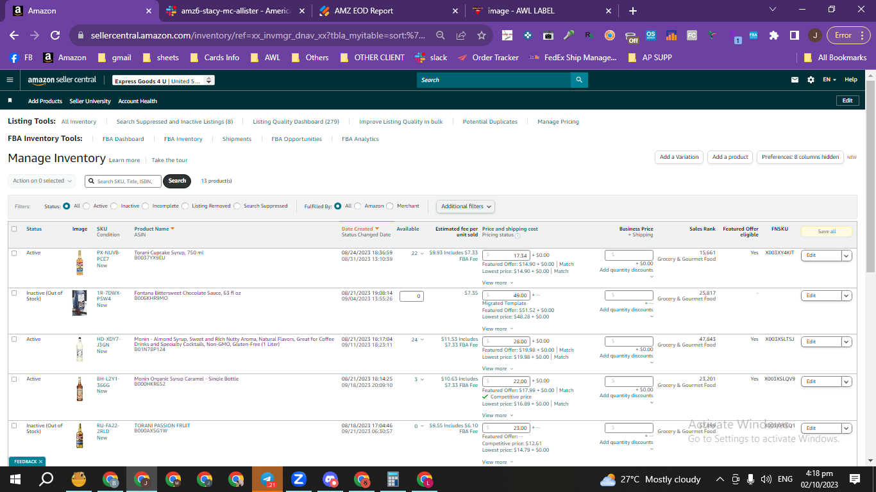
Task: Click Add a Variation
Action: click(679, 157)
